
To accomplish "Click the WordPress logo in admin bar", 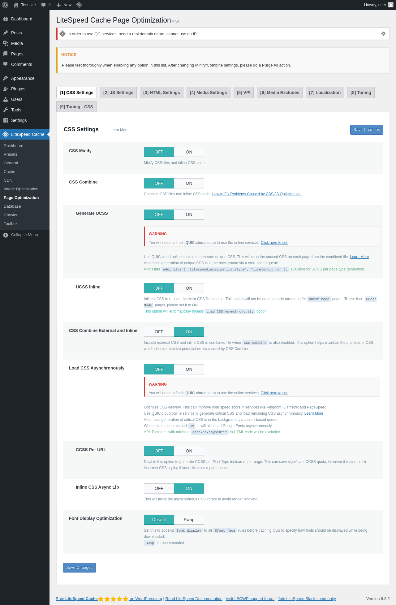I will [x=5, y=5].
